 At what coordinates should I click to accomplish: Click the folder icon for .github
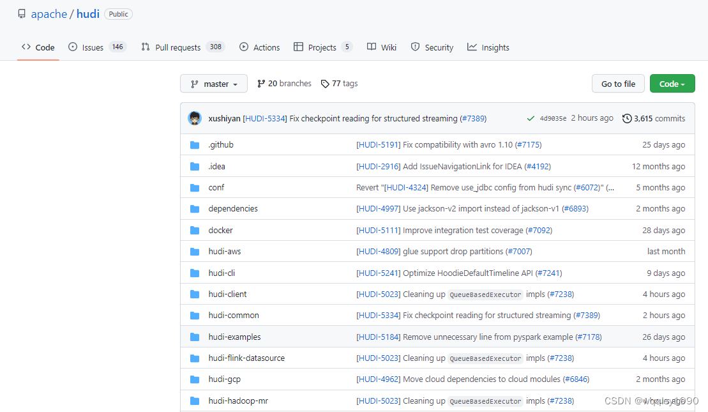click(x=195, y=145)
